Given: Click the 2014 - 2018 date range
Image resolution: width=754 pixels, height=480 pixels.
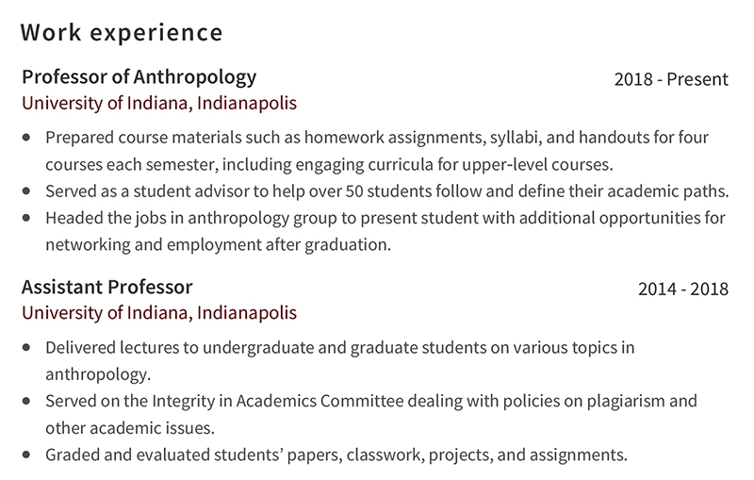Looking at the screenshot, I should (x=683, y=289).
